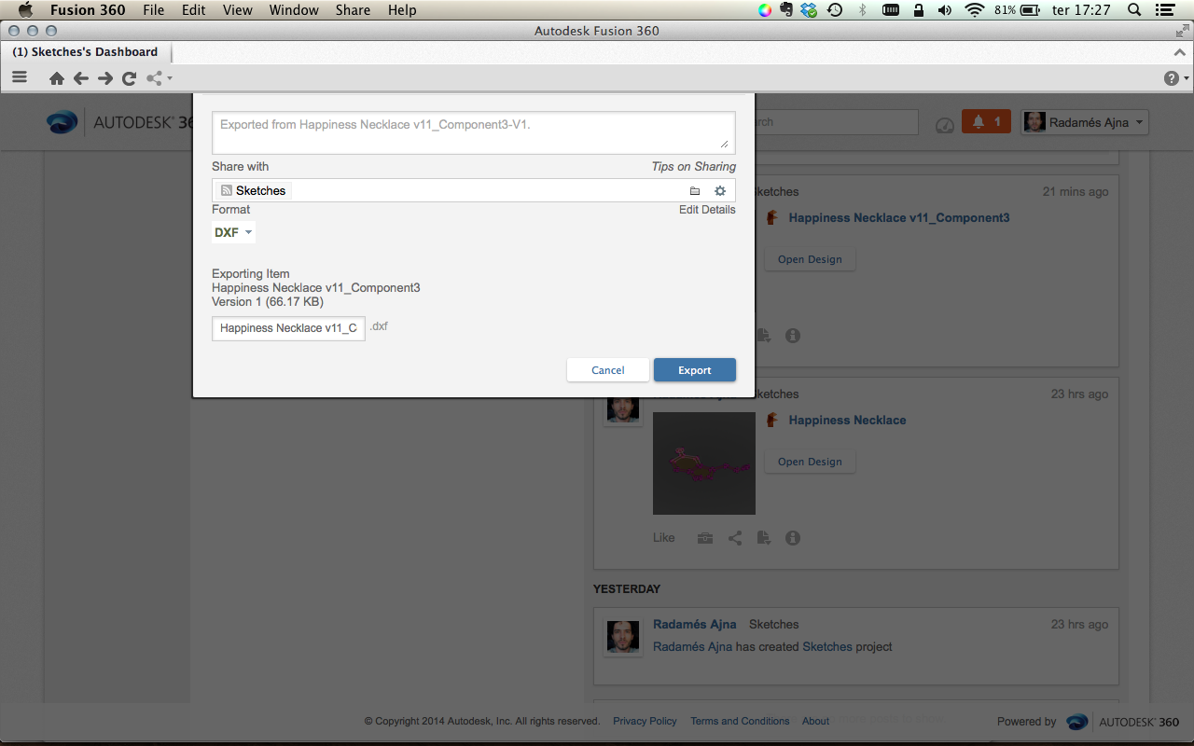Open the toolbar share icon menu
The height and width of the screenshot is (746, 1194).
click(159, 79)
